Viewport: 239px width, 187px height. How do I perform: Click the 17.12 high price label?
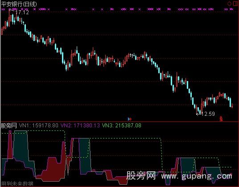pyautogui.click(x=22, y=12)
